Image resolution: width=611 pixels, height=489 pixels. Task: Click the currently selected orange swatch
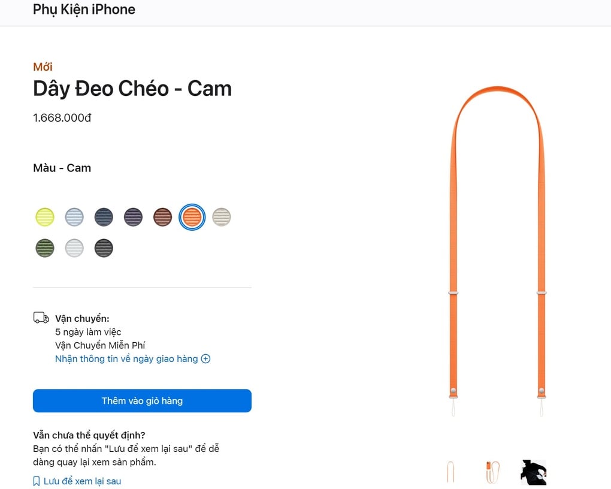pyautogui.click(x=192, y=217)
